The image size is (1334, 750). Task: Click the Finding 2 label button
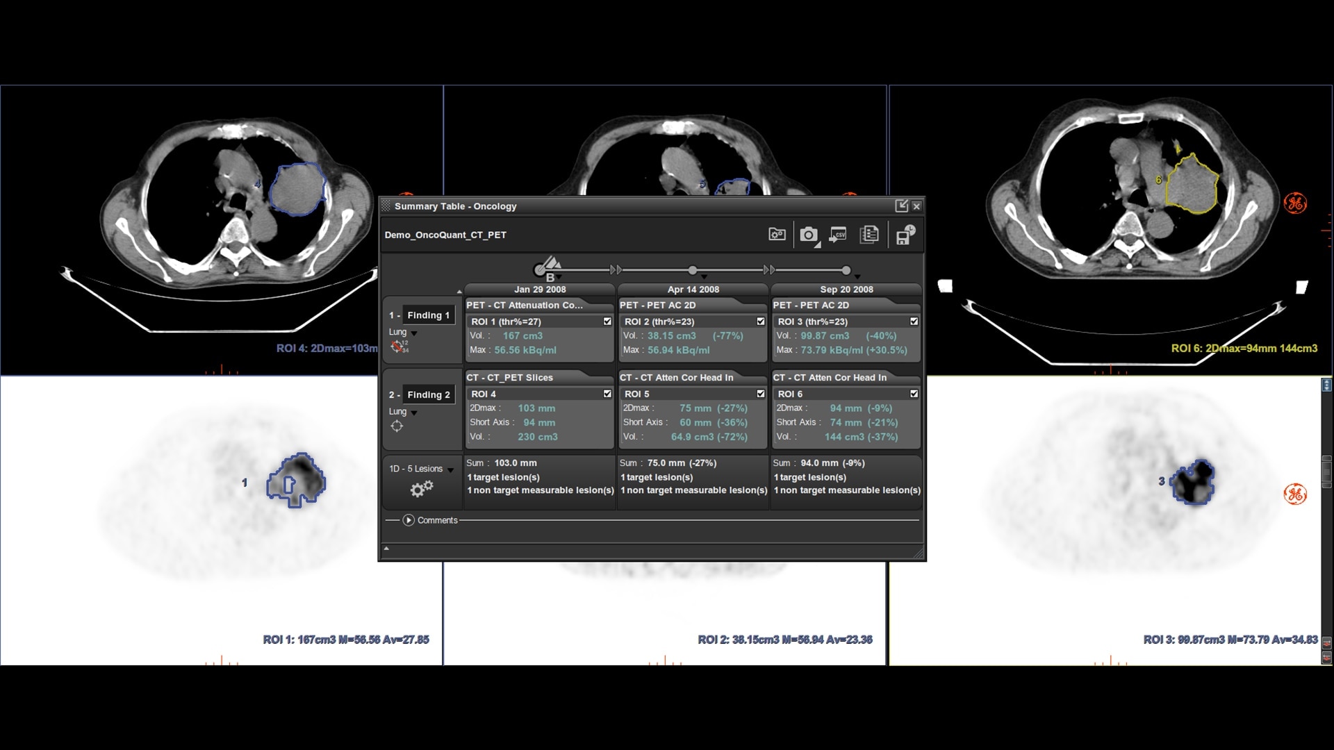(x=428, y=394)
